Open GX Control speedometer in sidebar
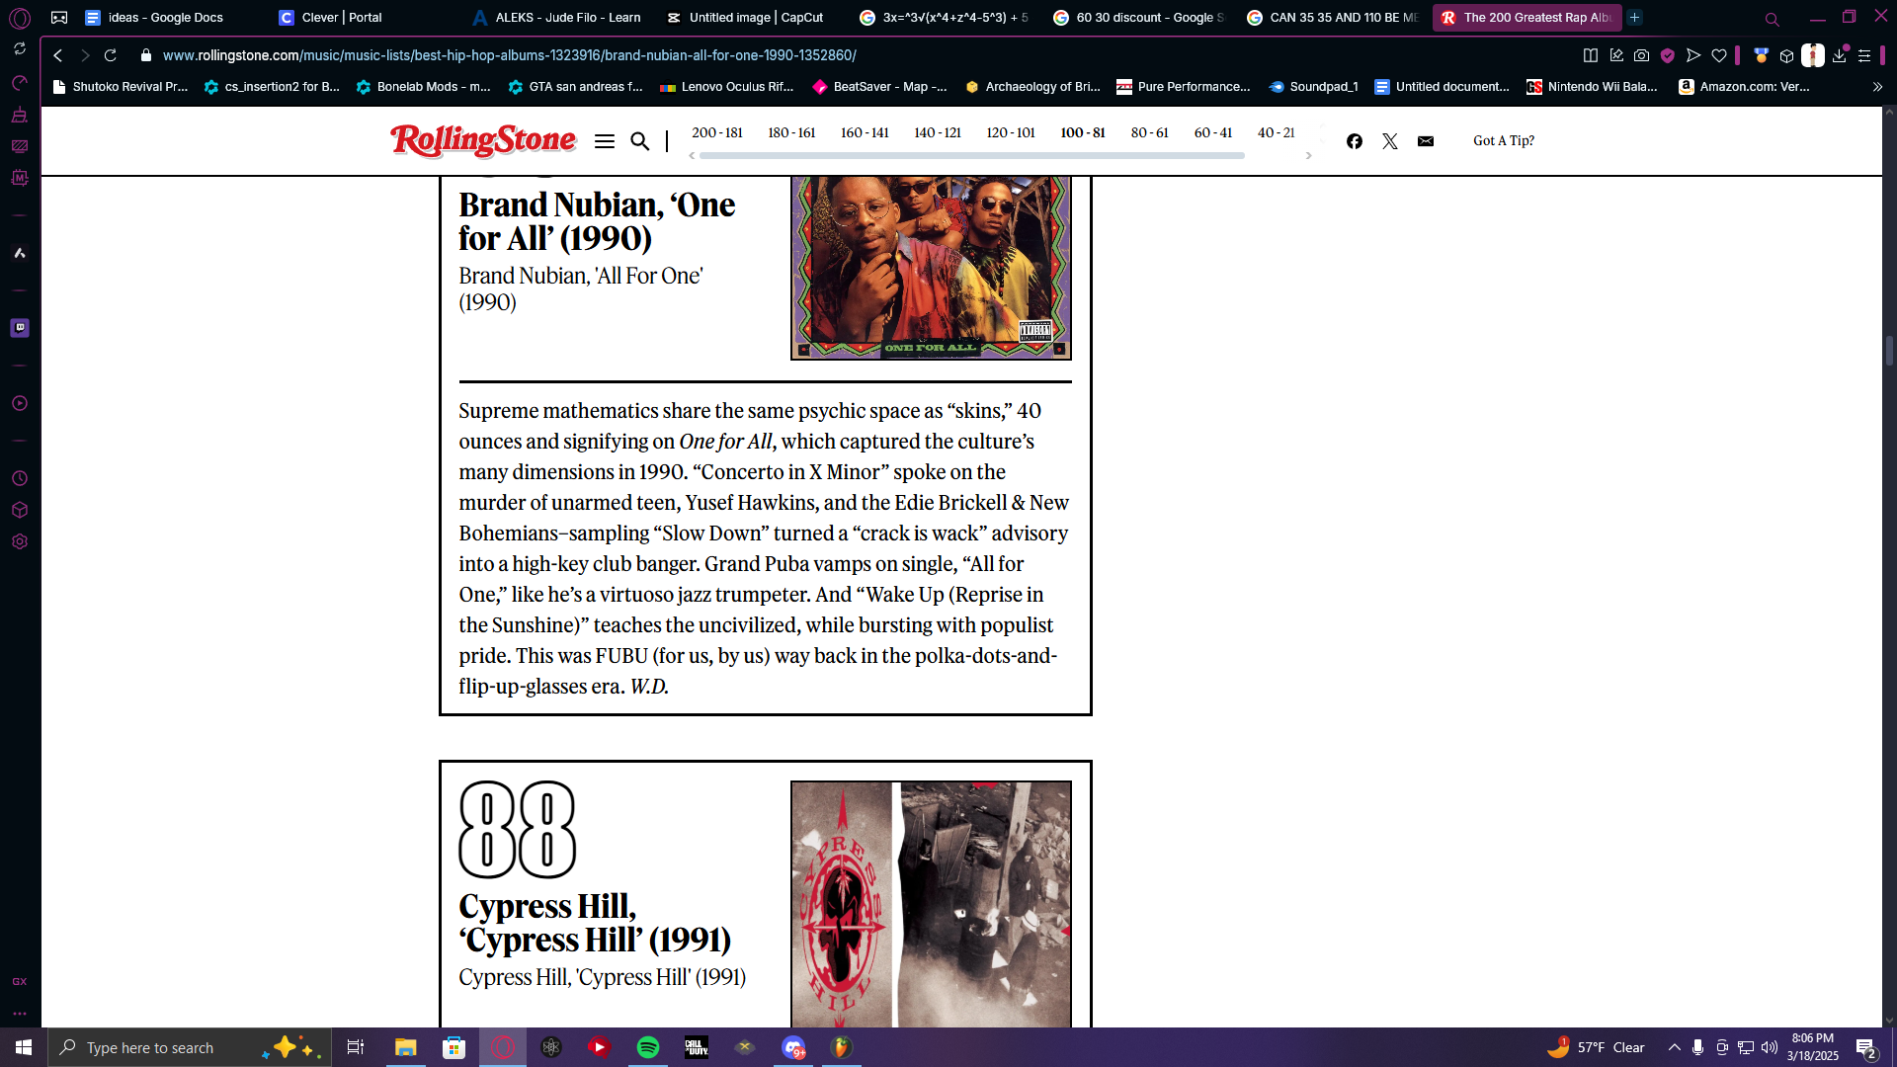This screenshot has height=1067, width=1897. coord(20,83)
